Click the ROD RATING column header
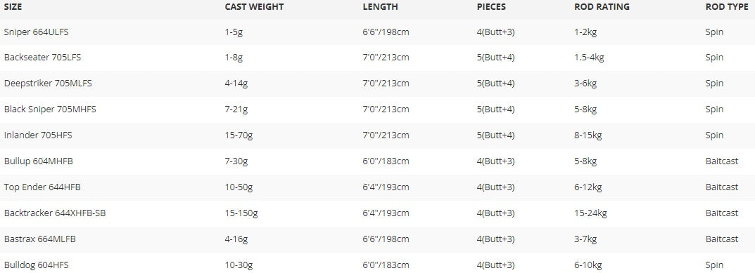The height and width of the screenshot is (273, 755). click(602, 7)
